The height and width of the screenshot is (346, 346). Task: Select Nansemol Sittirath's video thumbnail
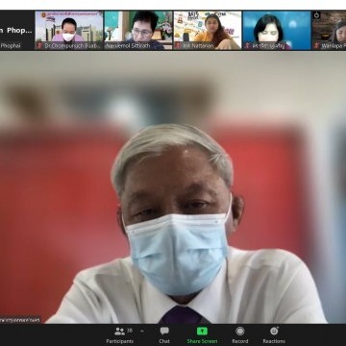[x=138, y=31]
